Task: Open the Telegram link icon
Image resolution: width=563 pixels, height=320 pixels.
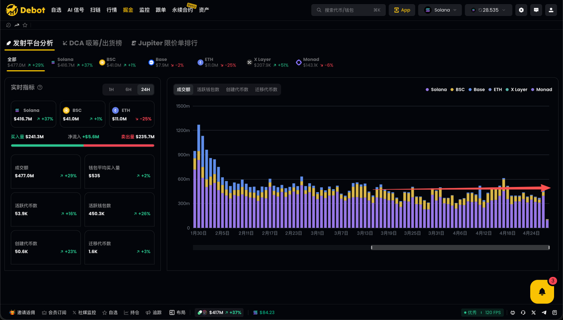Action: point(544,313)
